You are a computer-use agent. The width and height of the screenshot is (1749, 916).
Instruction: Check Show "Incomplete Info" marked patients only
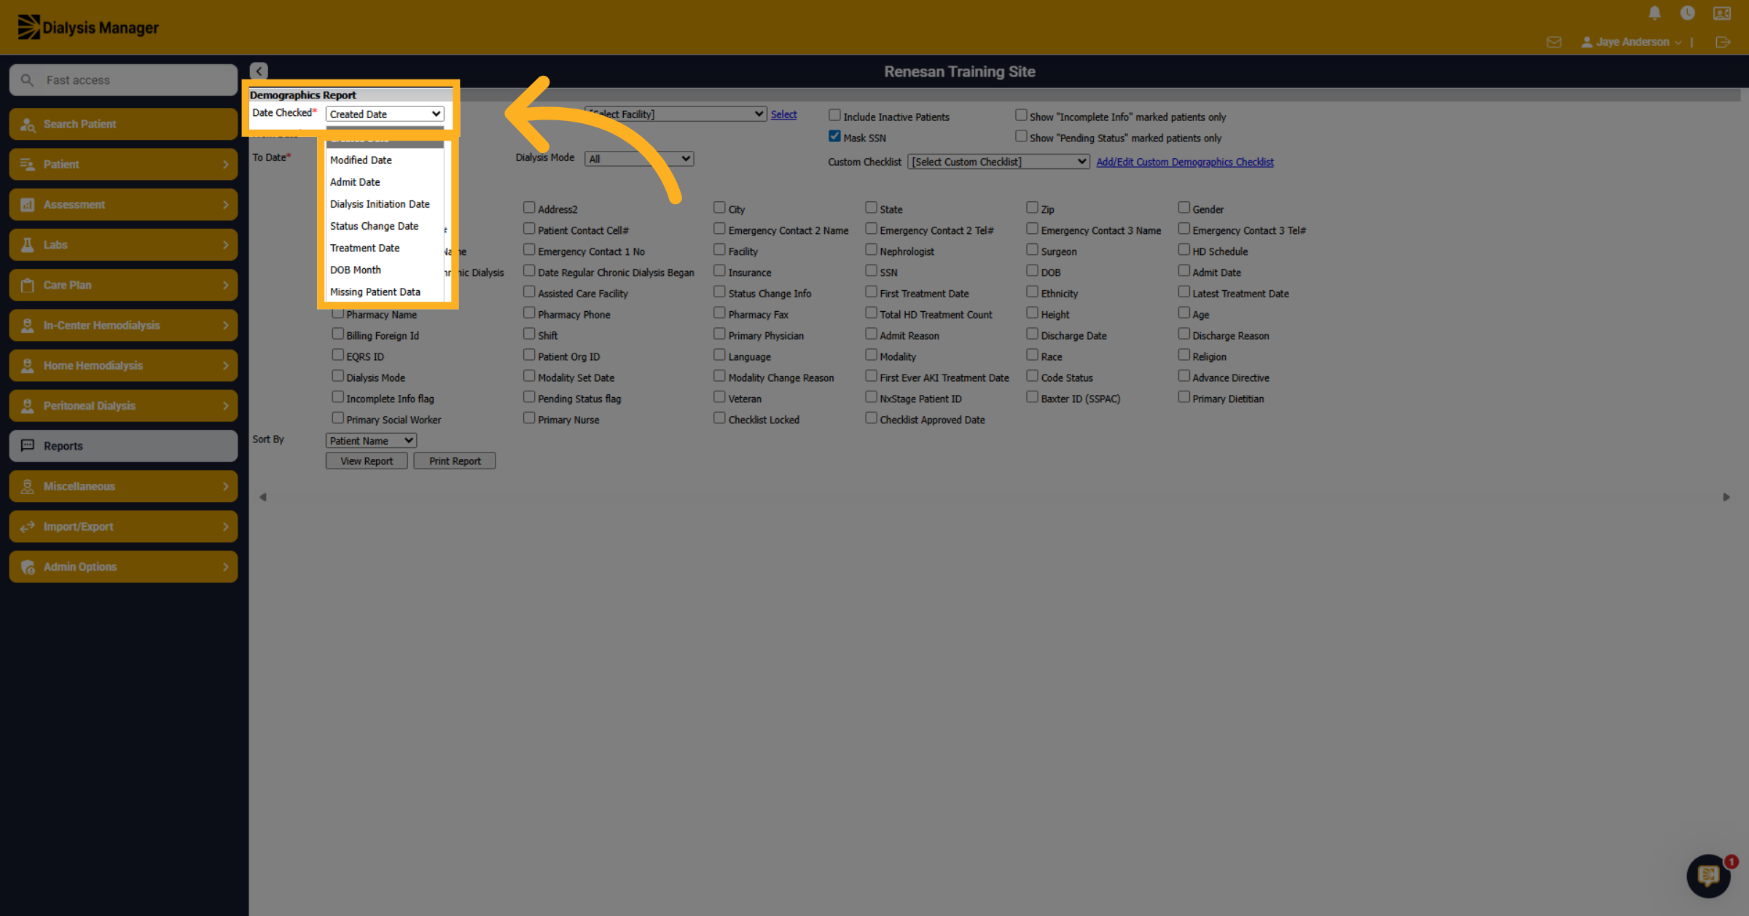[1021, 116]
